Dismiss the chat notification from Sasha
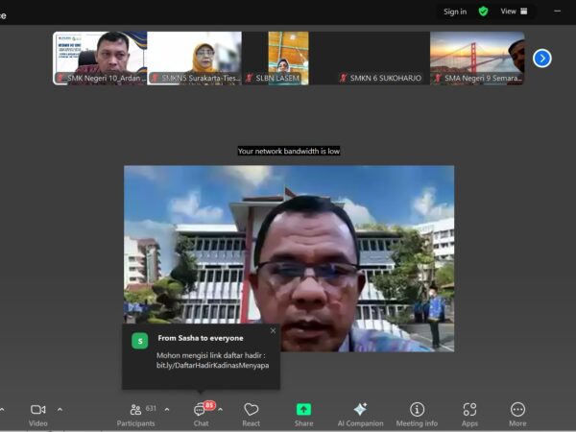 coord(273,330)
